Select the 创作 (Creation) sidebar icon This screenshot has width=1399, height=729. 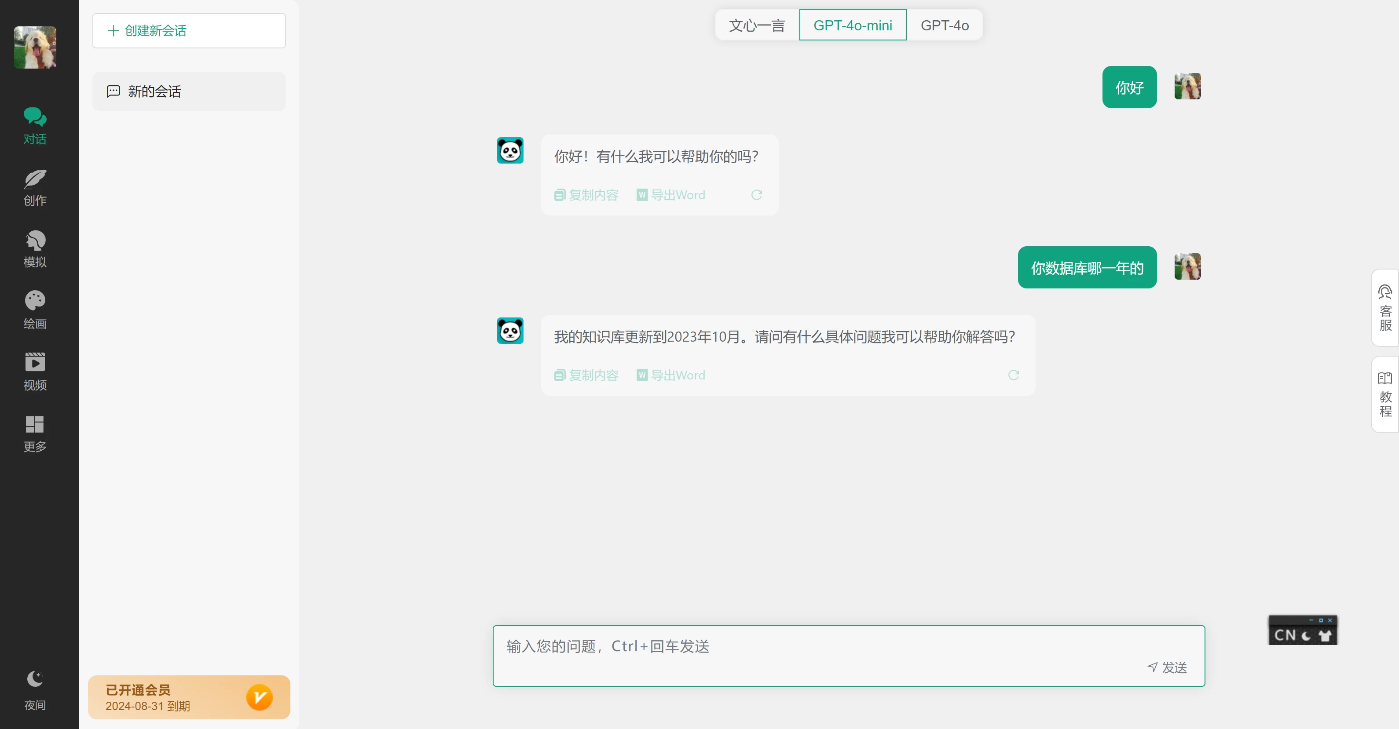click(35, 188)
